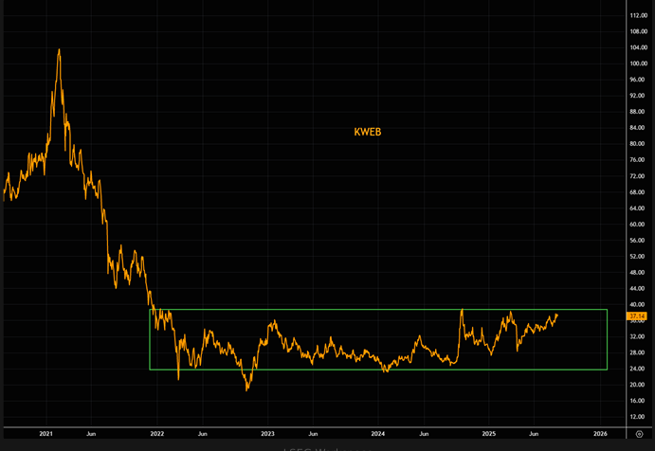Click the 100.00 price axis label
Viewport: 655px width, 451px height.
pyautogui.click(x=638, y=63)
